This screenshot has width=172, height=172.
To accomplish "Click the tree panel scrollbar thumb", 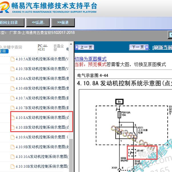I will click(71, 155).
